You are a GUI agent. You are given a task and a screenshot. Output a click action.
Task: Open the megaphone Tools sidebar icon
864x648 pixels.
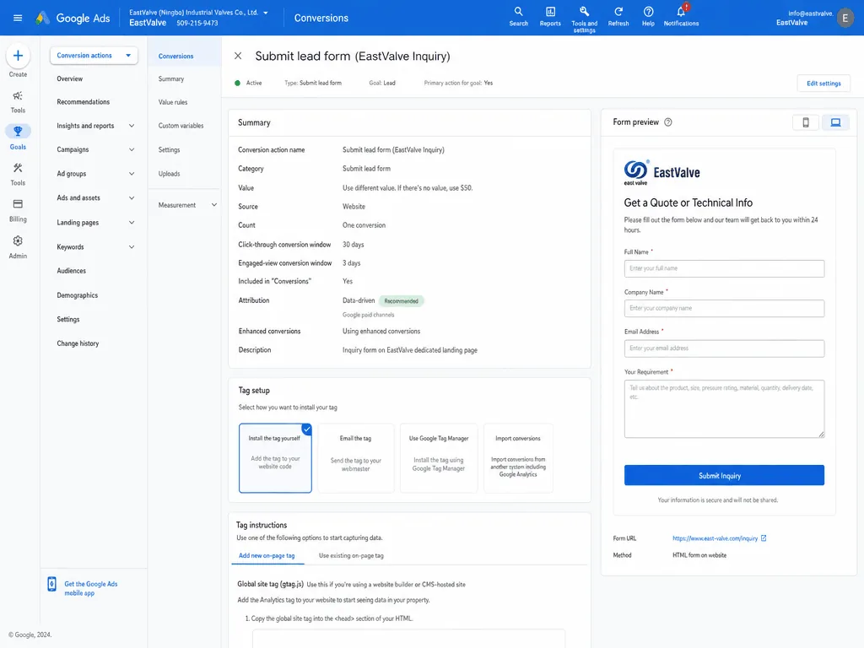click(x=18, y=96)
